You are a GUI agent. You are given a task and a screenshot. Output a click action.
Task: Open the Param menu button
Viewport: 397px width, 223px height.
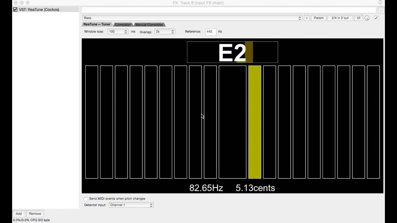click(x=319, y=18)
